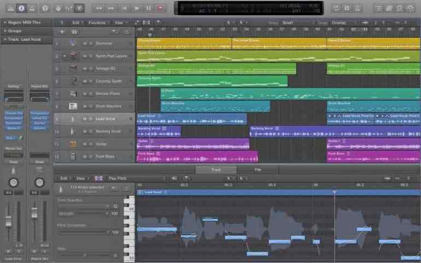Click the Drum Machine track icon
421x263 pixels.
(x=73, y=106)
